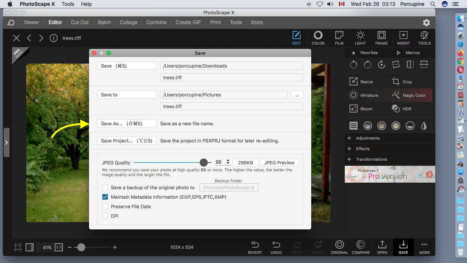The width and height of the screenshot is (467, 263).
Task: Click the rotate 180 degrees icon
Action: pyautogui.click(x=382, y=65)
